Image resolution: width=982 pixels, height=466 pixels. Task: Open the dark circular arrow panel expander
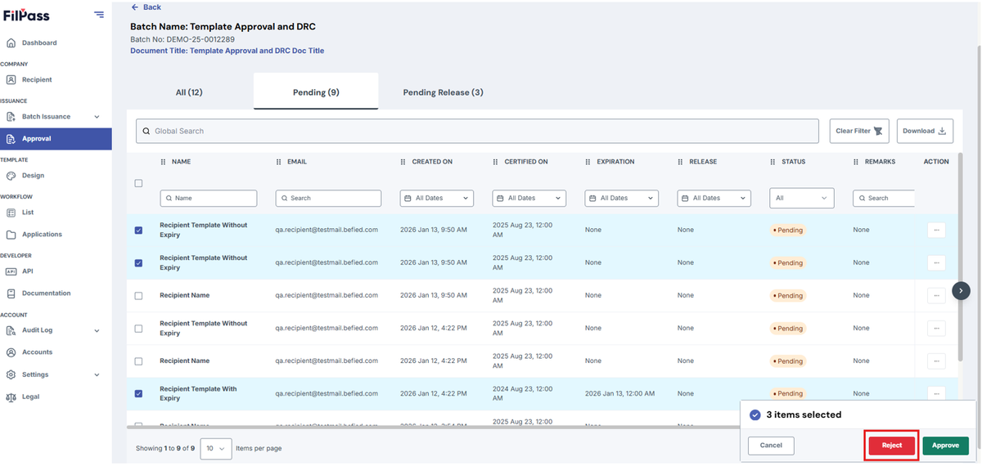click(961, 290)
